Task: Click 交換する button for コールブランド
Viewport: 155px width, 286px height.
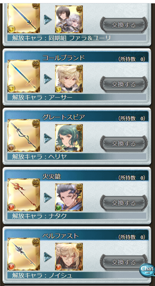Action: pos(124,84)
